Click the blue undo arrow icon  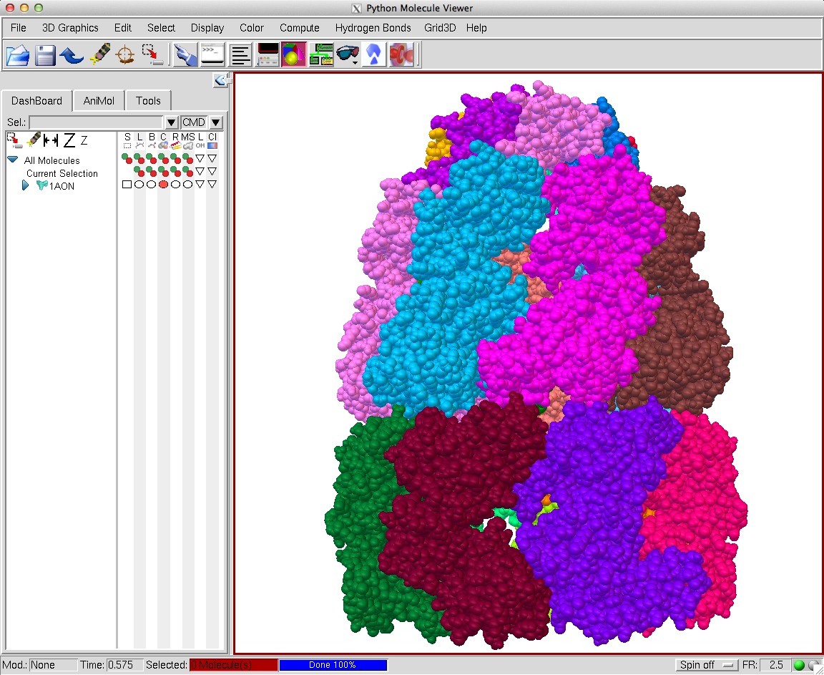click(72, 55)
